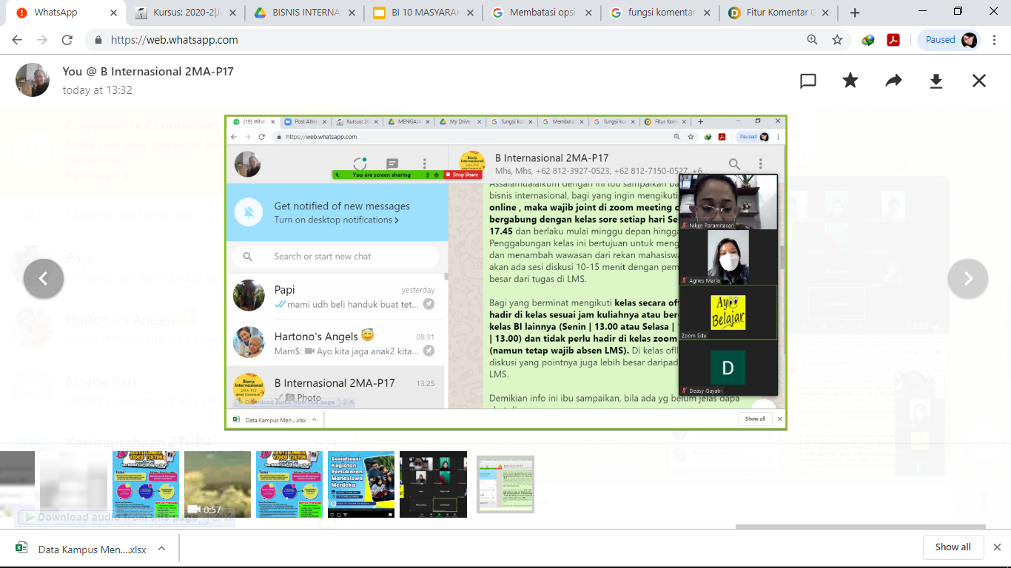Open the Adobe Acrobat extension
This screenshot has width=1011, height=568.
893,40
